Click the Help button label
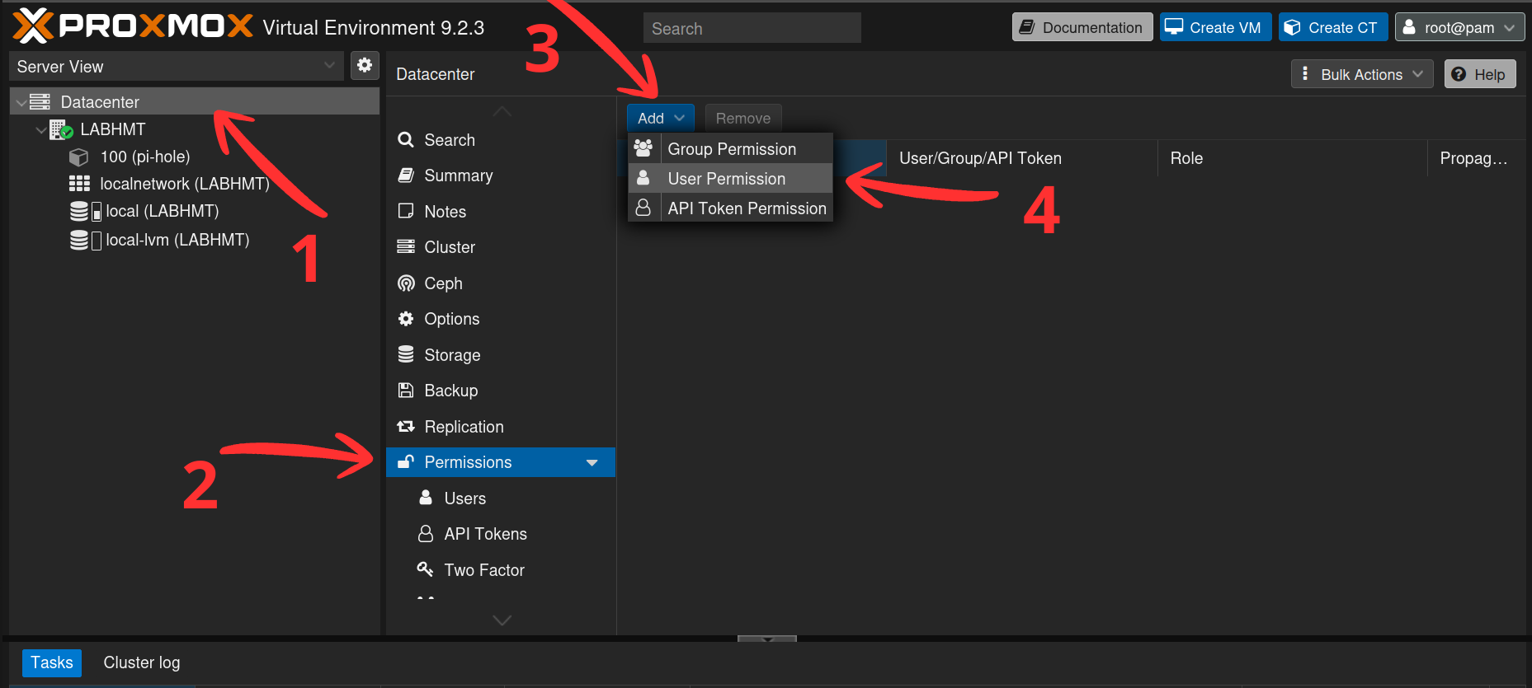 click(1489, 74)
